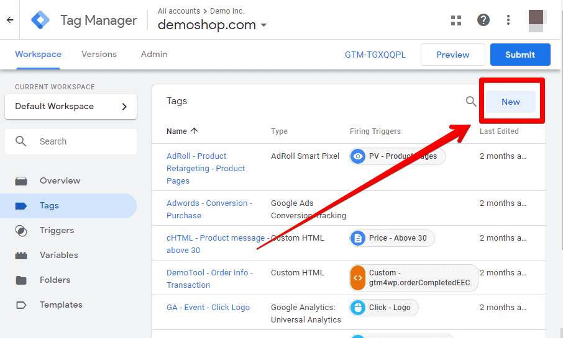Open the Google apps grid icon
Image resolution: width=563 pixels, height=338 pixels.
[x=456, y=20]
